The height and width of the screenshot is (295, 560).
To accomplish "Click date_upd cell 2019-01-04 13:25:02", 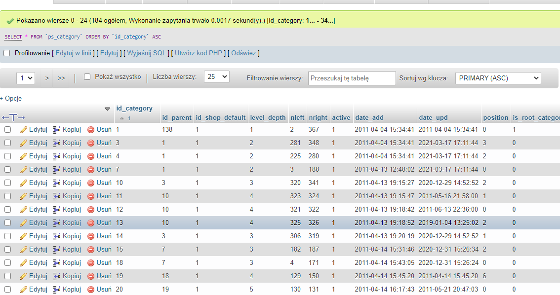I will pyautogui.click(x=448, y=223).
